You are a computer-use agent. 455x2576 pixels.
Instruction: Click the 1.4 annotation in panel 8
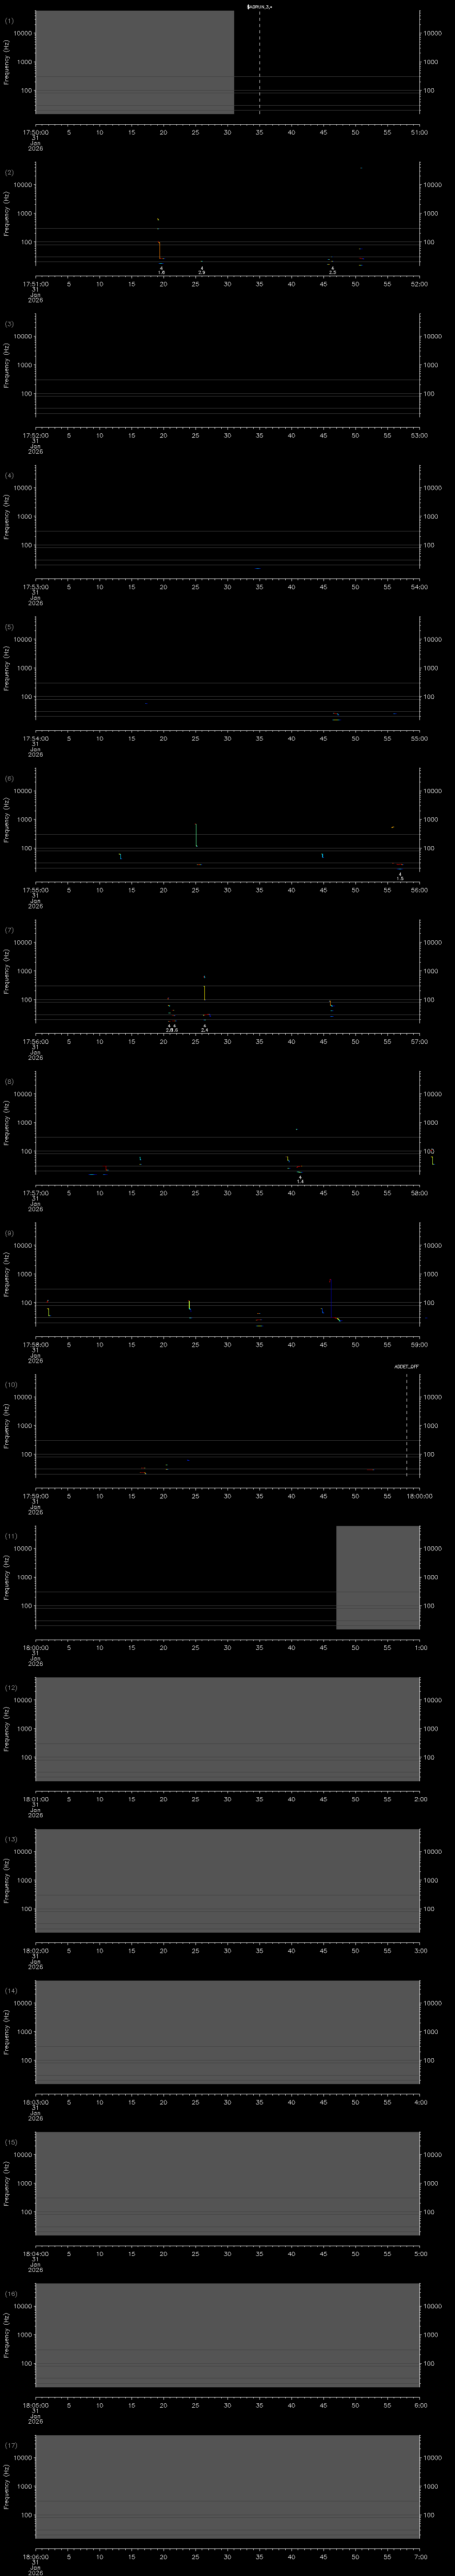click(300, 1181)
